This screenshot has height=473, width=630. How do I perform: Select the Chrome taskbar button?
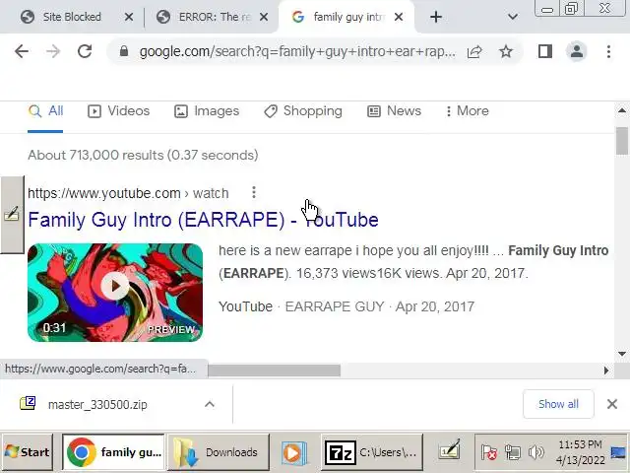click(113, 452)
